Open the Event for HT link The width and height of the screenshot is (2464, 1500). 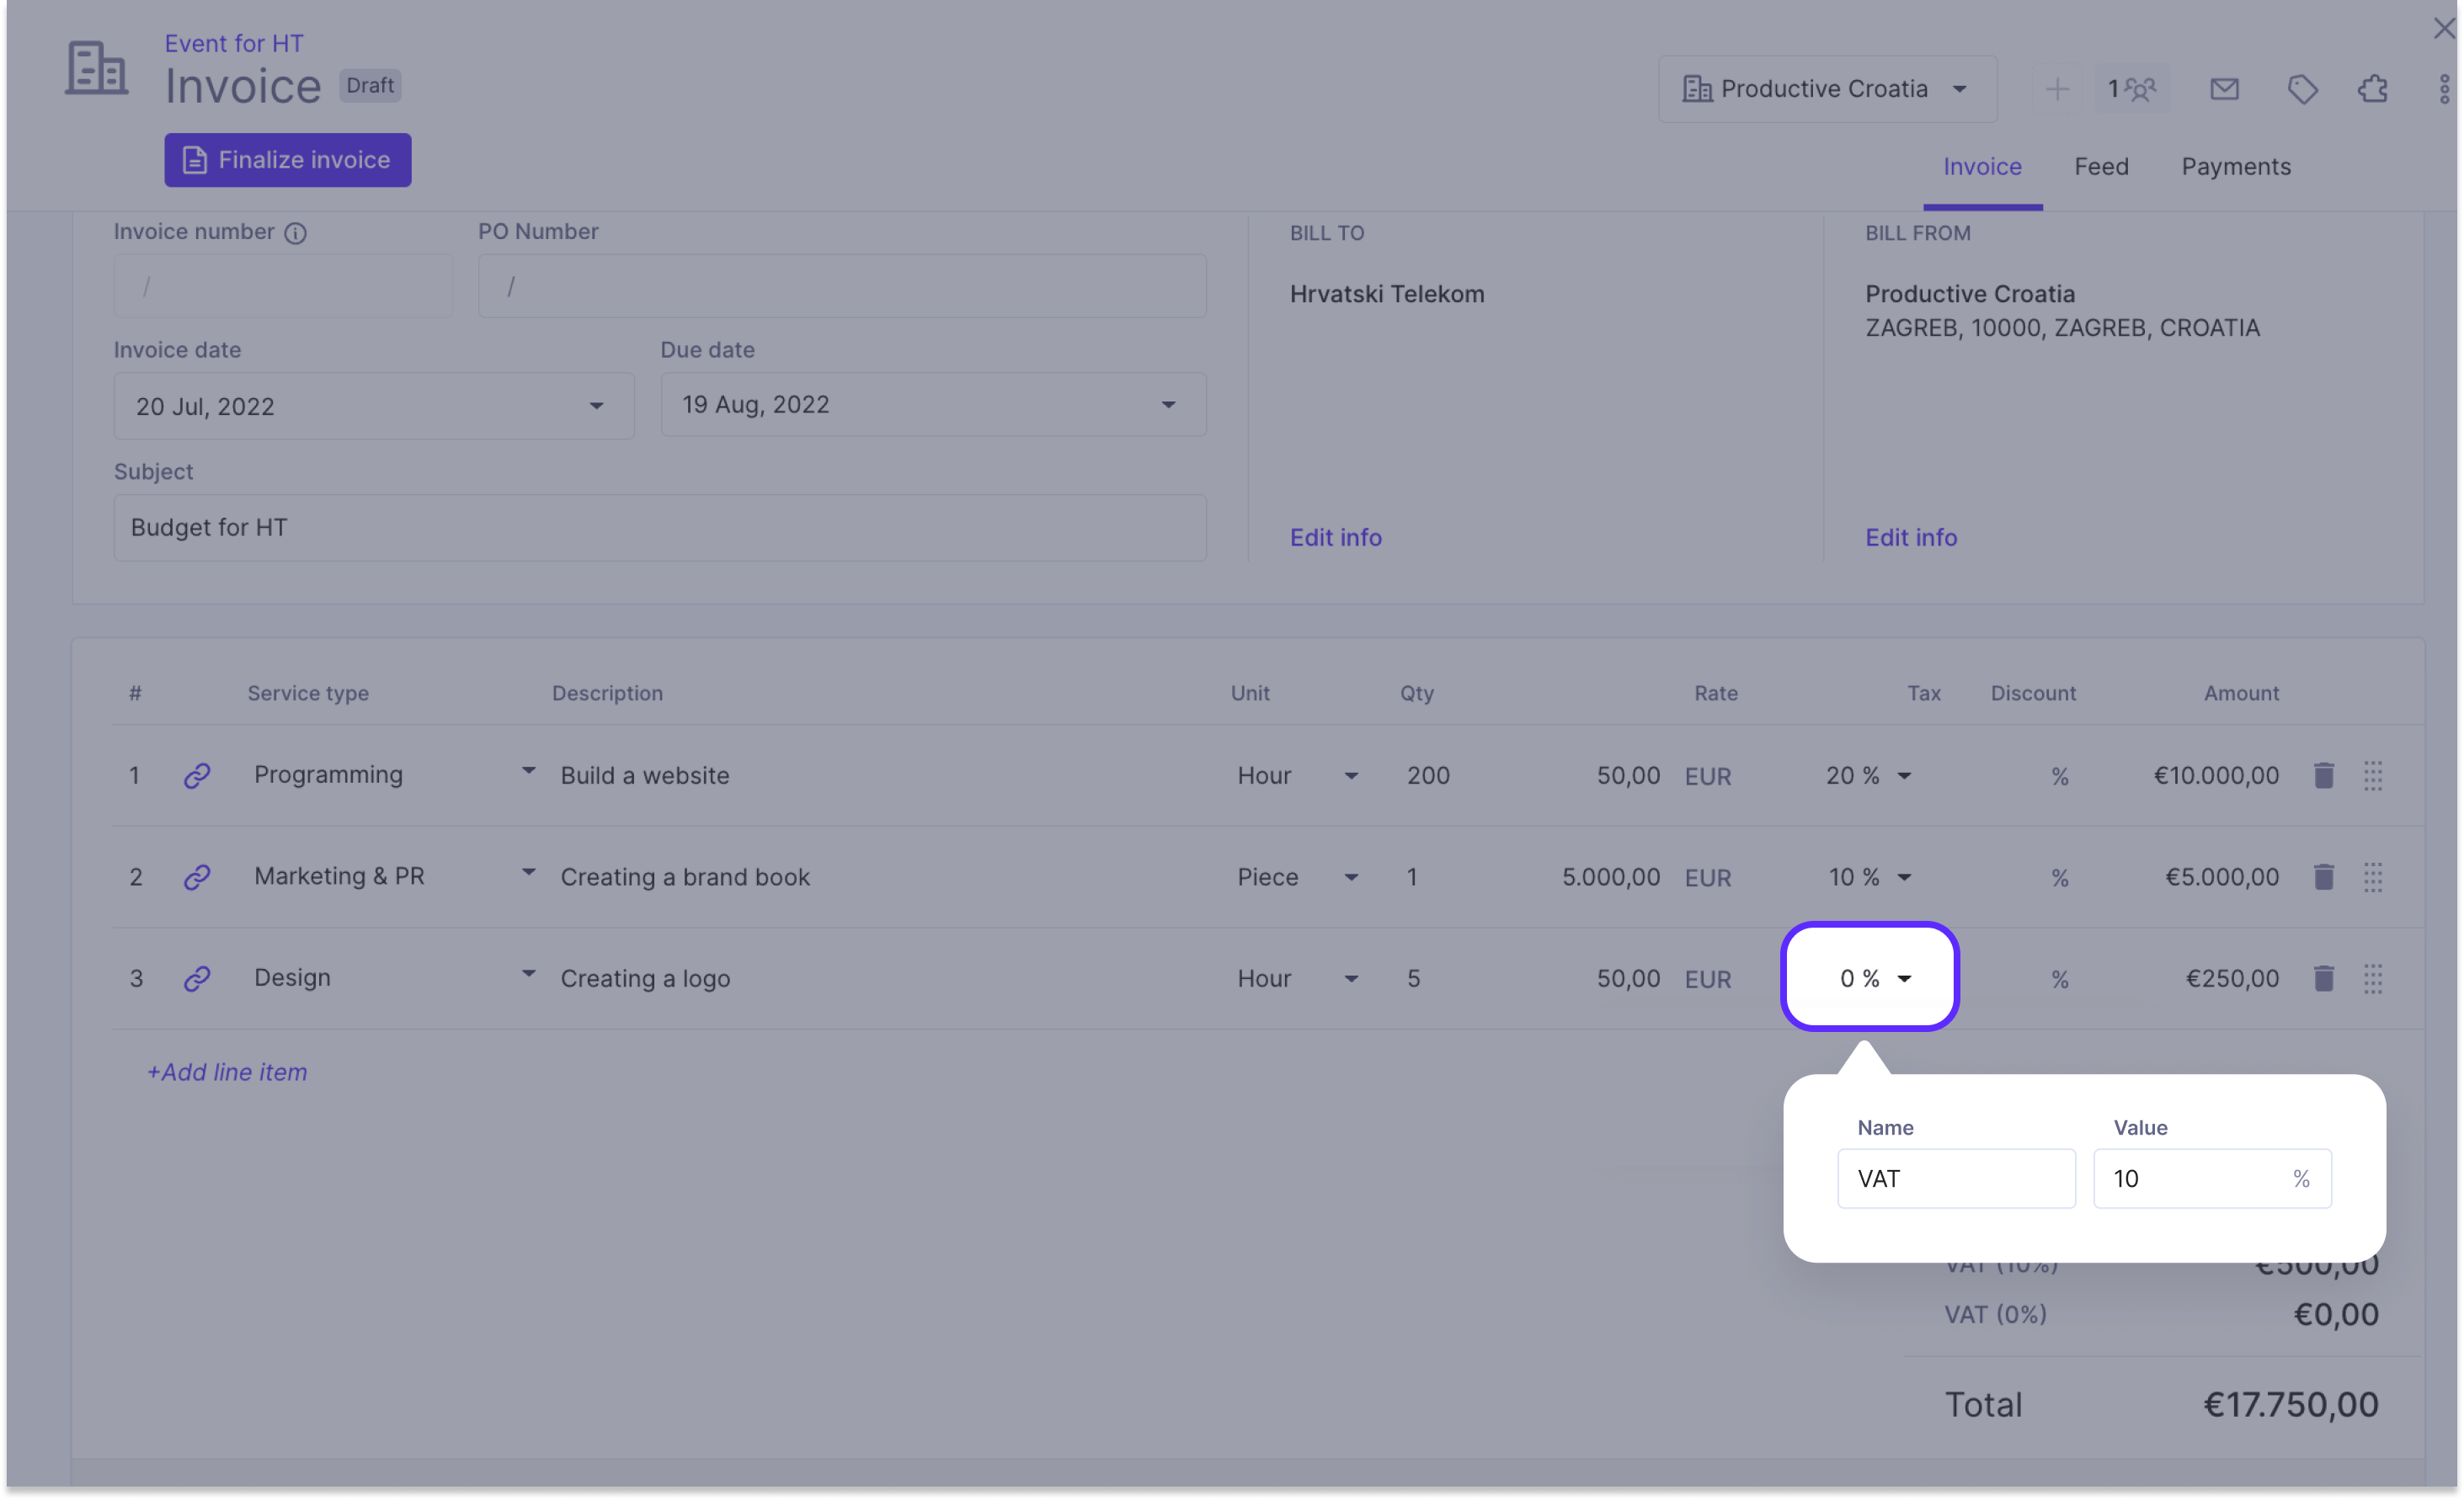point(234,43)
